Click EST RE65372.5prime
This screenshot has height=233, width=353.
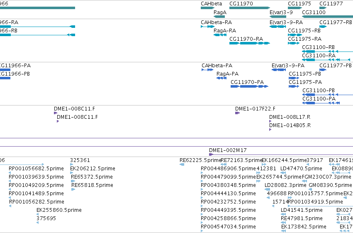(x=73, y=181)
